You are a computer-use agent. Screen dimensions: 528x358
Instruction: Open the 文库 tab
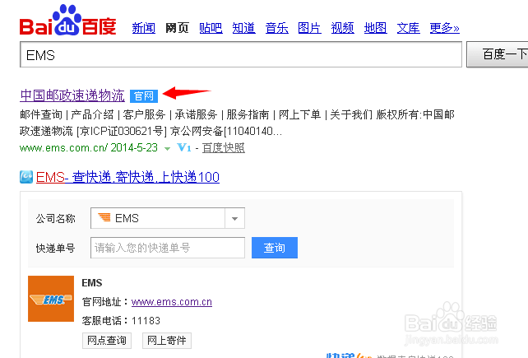click(x=409, y=28)
